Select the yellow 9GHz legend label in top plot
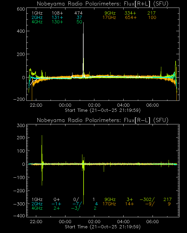Viewport: 187px width, 233px height. [x=110, y=13]
